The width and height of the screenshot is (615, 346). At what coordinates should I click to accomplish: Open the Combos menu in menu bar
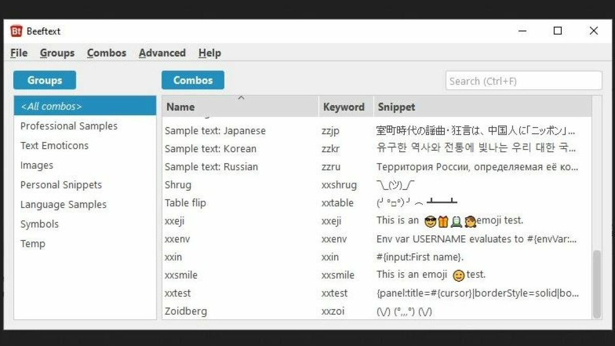(x=107, y=53)
